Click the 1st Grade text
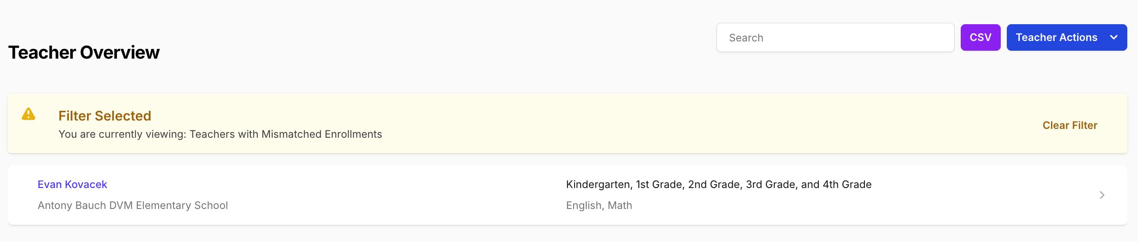 (659, 184)
